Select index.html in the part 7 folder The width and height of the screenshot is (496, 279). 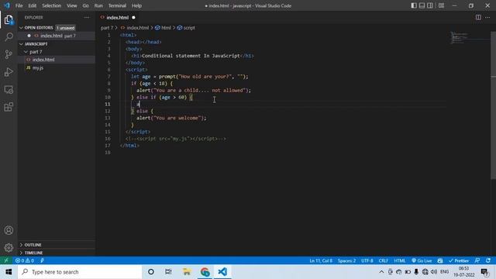(x=43, y=60)
